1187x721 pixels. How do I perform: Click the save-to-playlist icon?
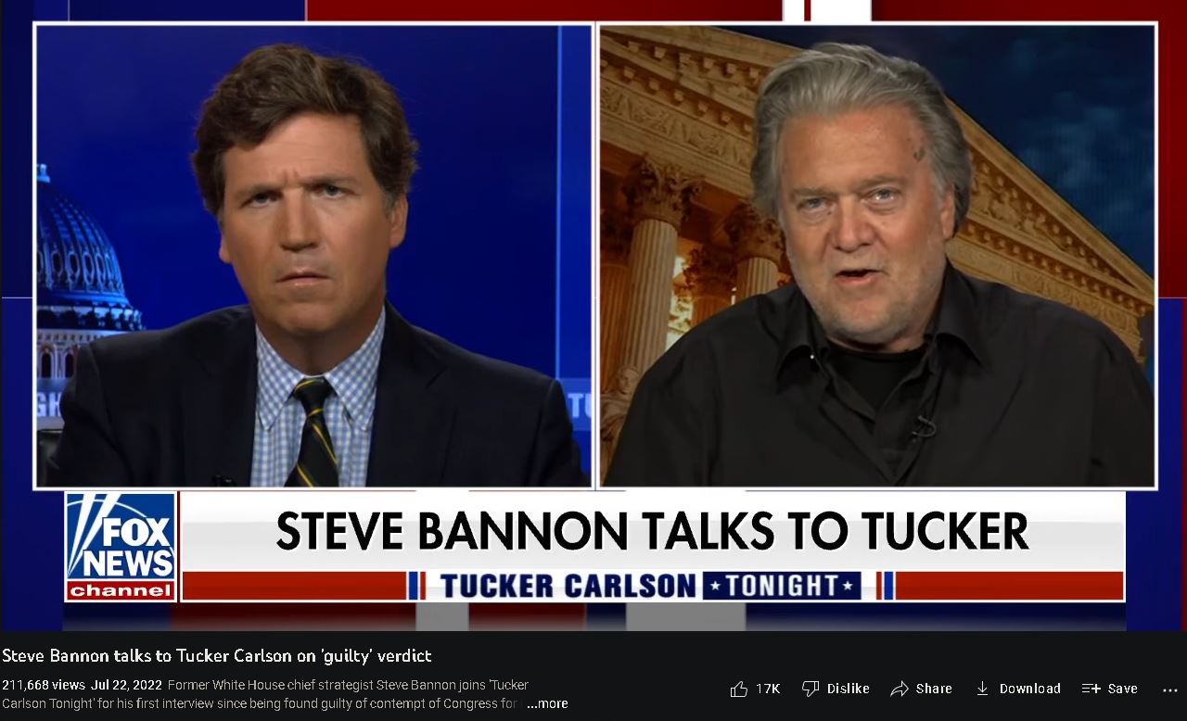tap(1091, 689)
